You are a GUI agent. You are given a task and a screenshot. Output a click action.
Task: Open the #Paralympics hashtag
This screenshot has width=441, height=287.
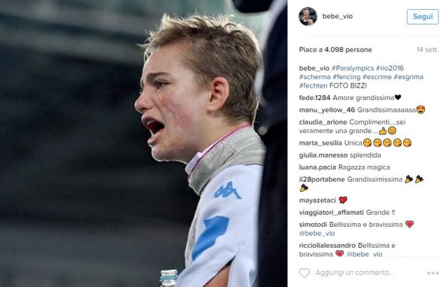tap(353, 68)
